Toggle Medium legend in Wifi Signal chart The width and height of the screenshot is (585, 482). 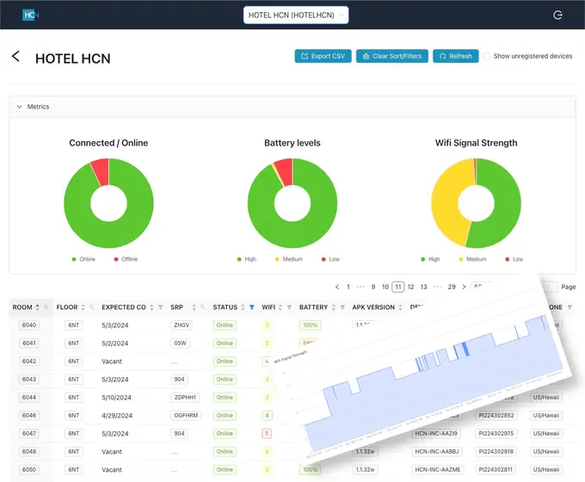pyautogui.click(x=472, y=259)
